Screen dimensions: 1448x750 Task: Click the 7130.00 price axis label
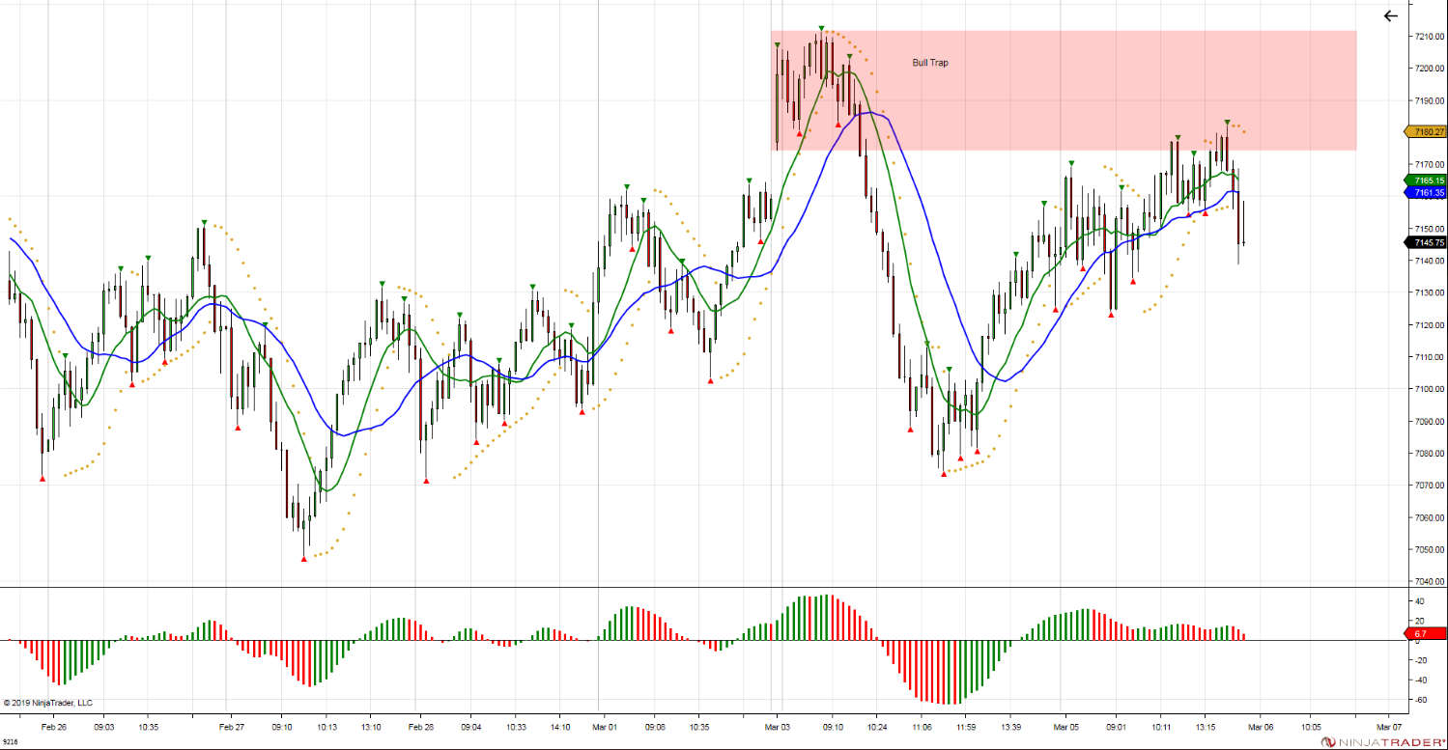point(1429,292)
